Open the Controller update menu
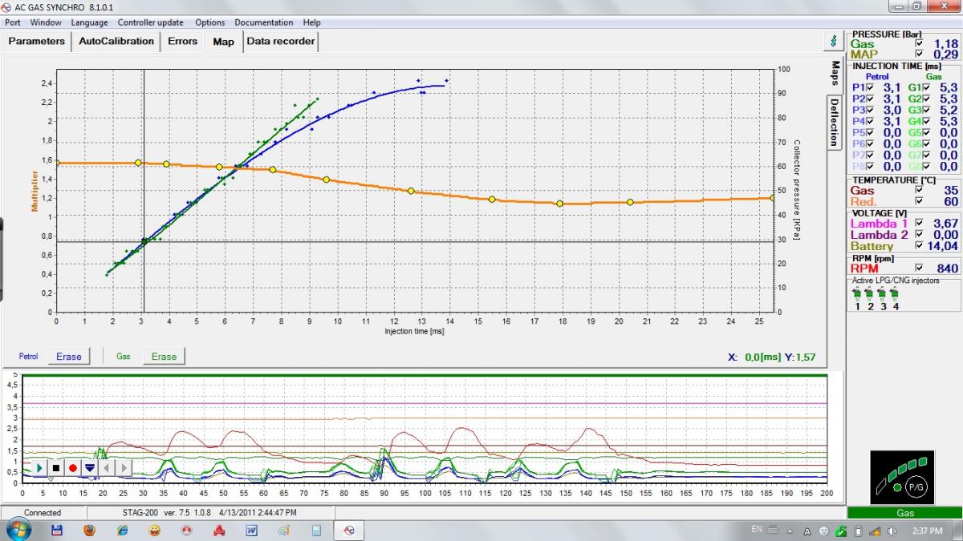 (x=150, y=22)
